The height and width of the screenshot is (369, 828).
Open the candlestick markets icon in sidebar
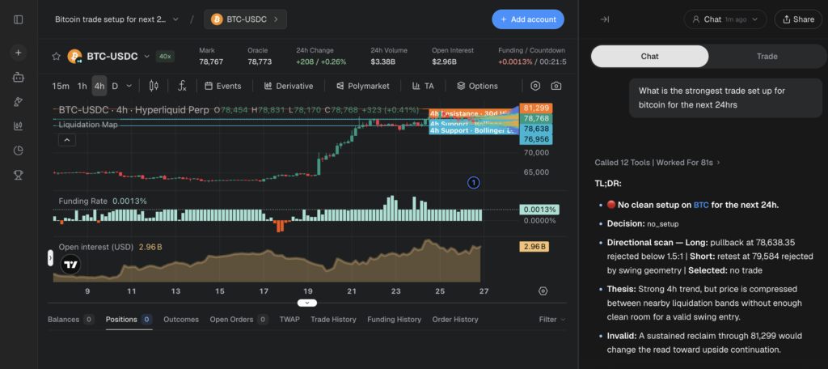coord(19,125)
